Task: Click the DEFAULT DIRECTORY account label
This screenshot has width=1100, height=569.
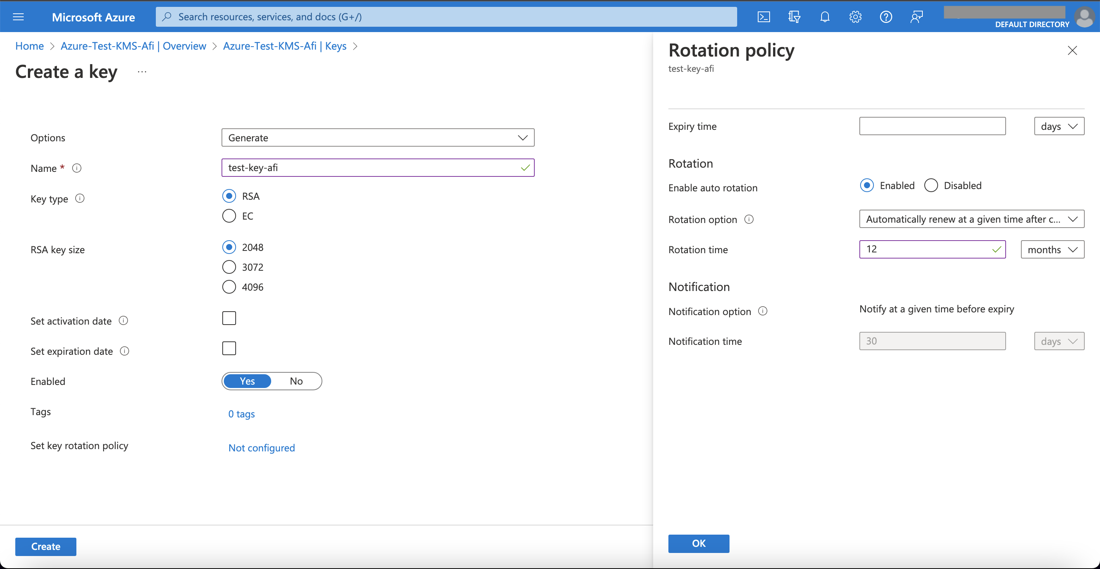Action: (1032, 24)
